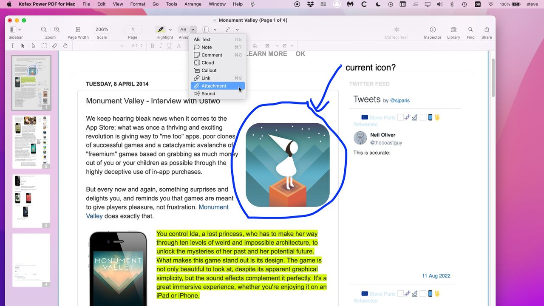Viewport: 544px width, 306px height.
Task: Select the Highlight marker tool
Action: tap(161, 29)
